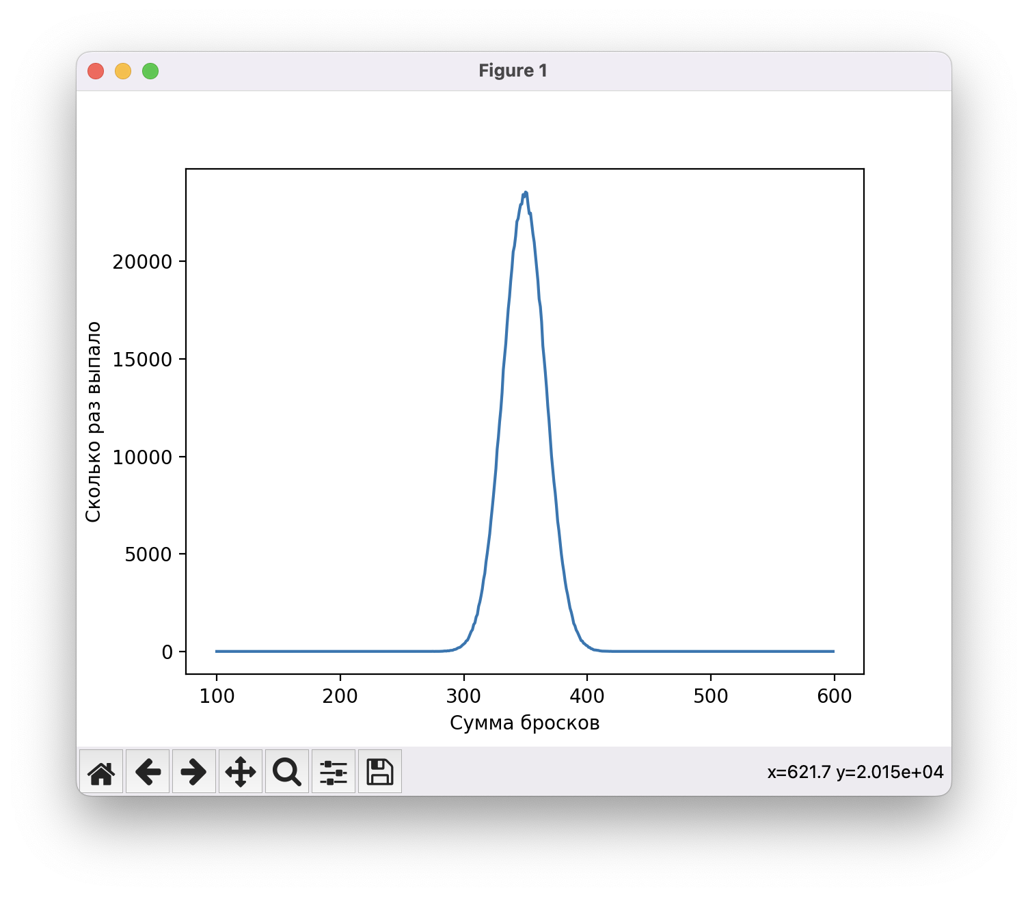
Task: Toggle the pan axes tool
Action: point(241,772)
